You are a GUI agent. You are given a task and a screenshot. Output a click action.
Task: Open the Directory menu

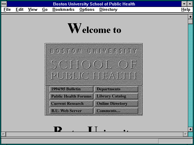coord(109,10)
